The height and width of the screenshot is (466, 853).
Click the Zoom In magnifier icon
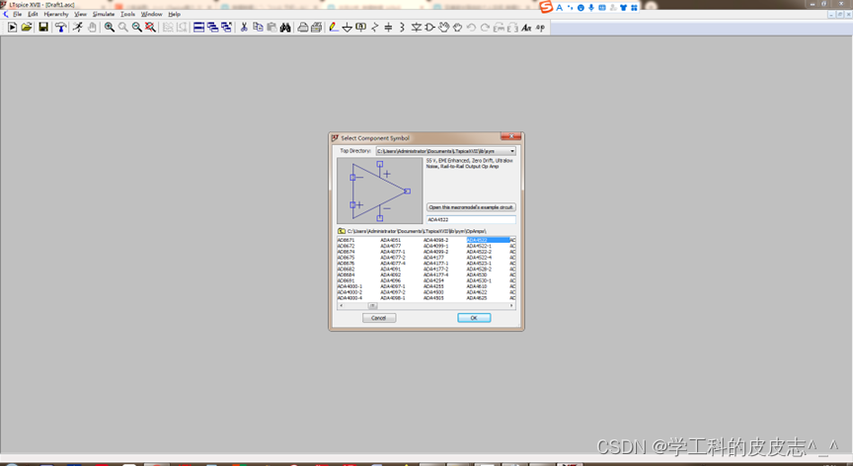coord(110,28)
